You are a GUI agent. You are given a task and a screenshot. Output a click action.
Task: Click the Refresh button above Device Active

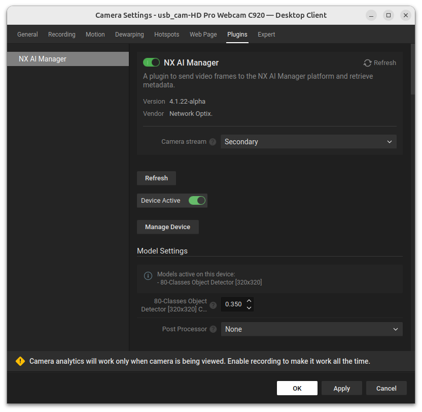[156, 178]
